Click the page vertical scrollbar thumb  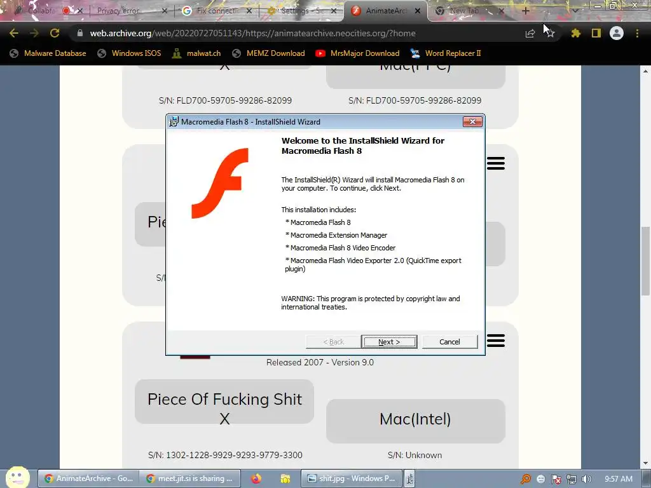click(x=645, y=261)
